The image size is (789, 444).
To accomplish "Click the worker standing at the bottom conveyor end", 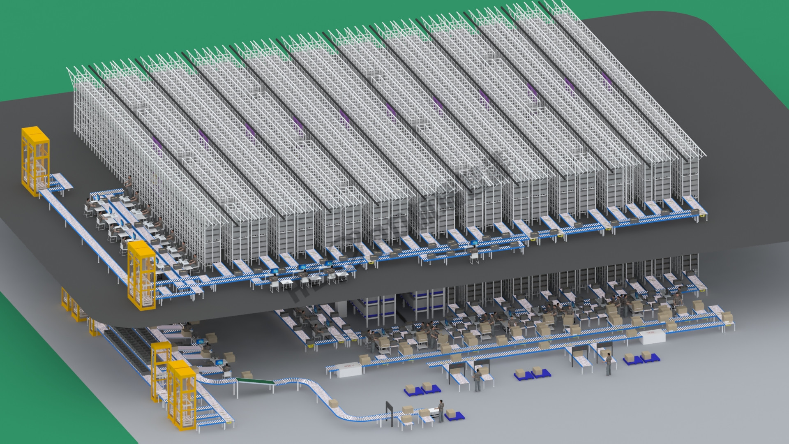I will tap(441, 411).
